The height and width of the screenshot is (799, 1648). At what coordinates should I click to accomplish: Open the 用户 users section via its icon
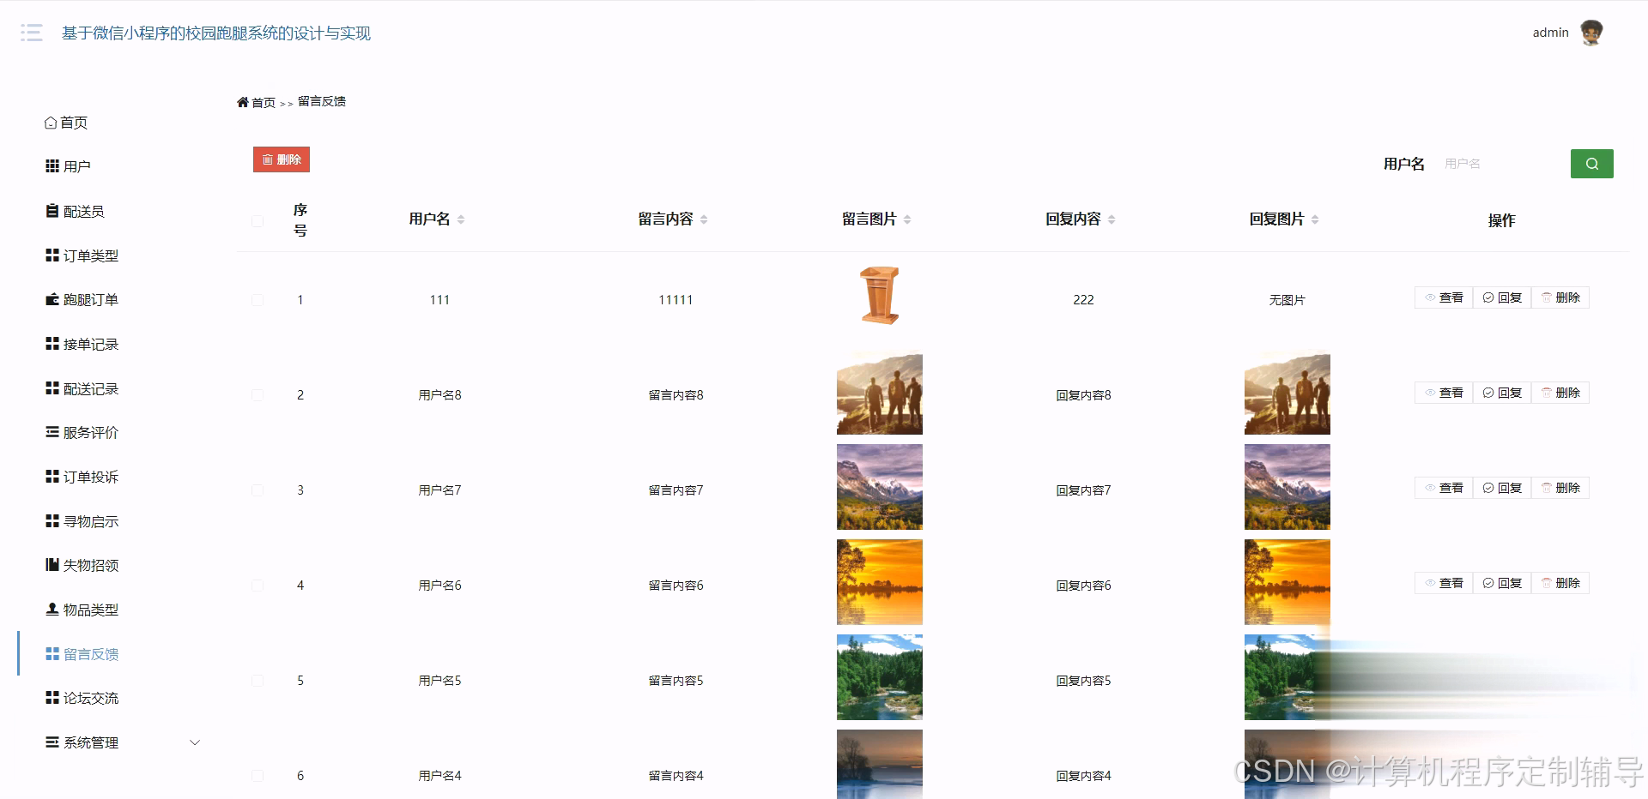click(51, 165)
